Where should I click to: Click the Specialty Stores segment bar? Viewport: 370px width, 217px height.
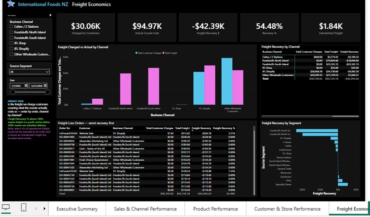point(343,185)
